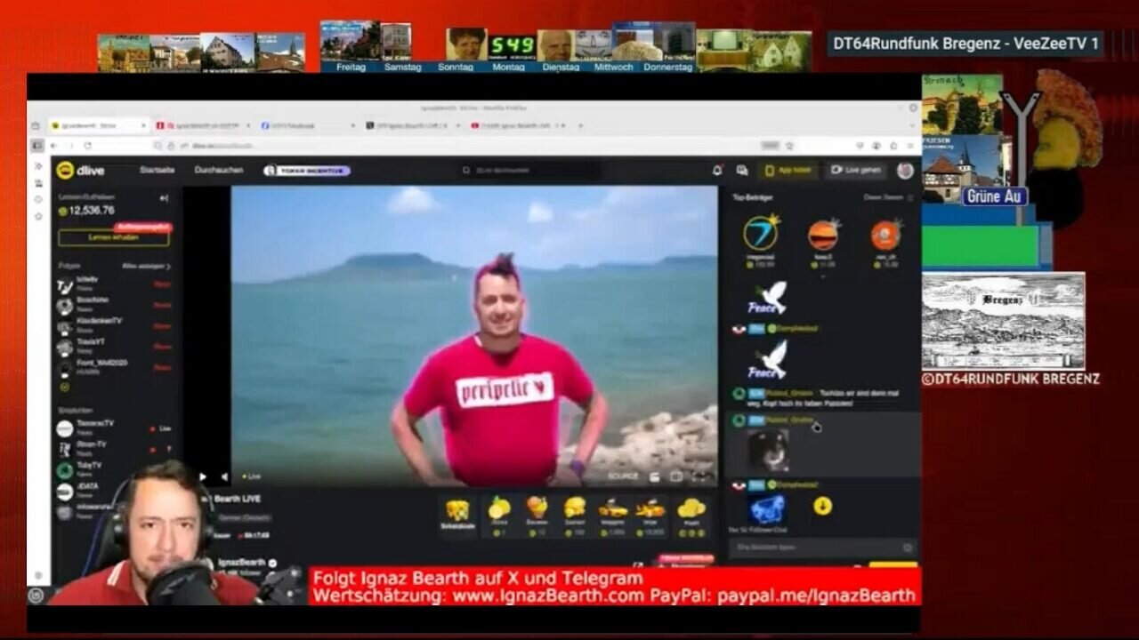Click the App holen button

click(787, 170)
